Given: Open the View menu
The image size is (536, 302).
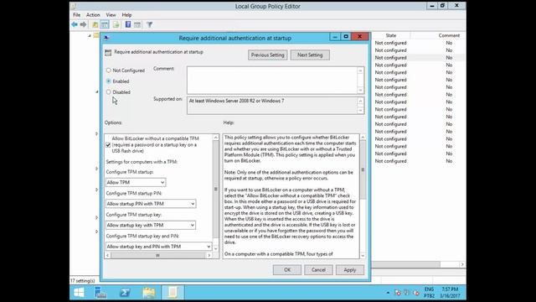Looking at the screenshot, I should click(x=111, y=15).
